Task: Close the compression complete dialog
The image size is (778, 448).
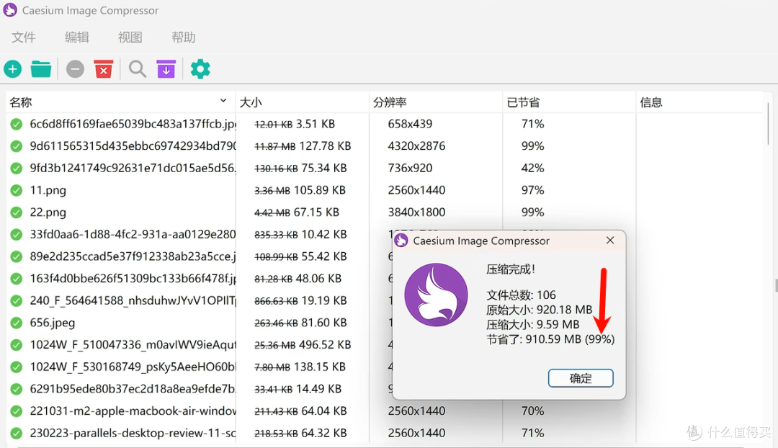Action: pyautogui.click(x=610, y=241)
